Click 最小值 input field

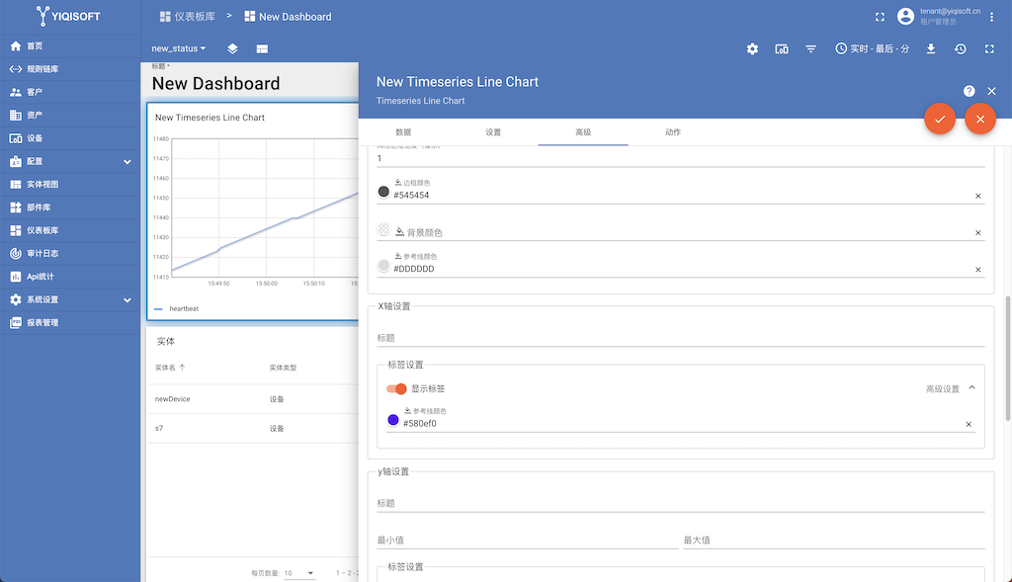[528, 540]
